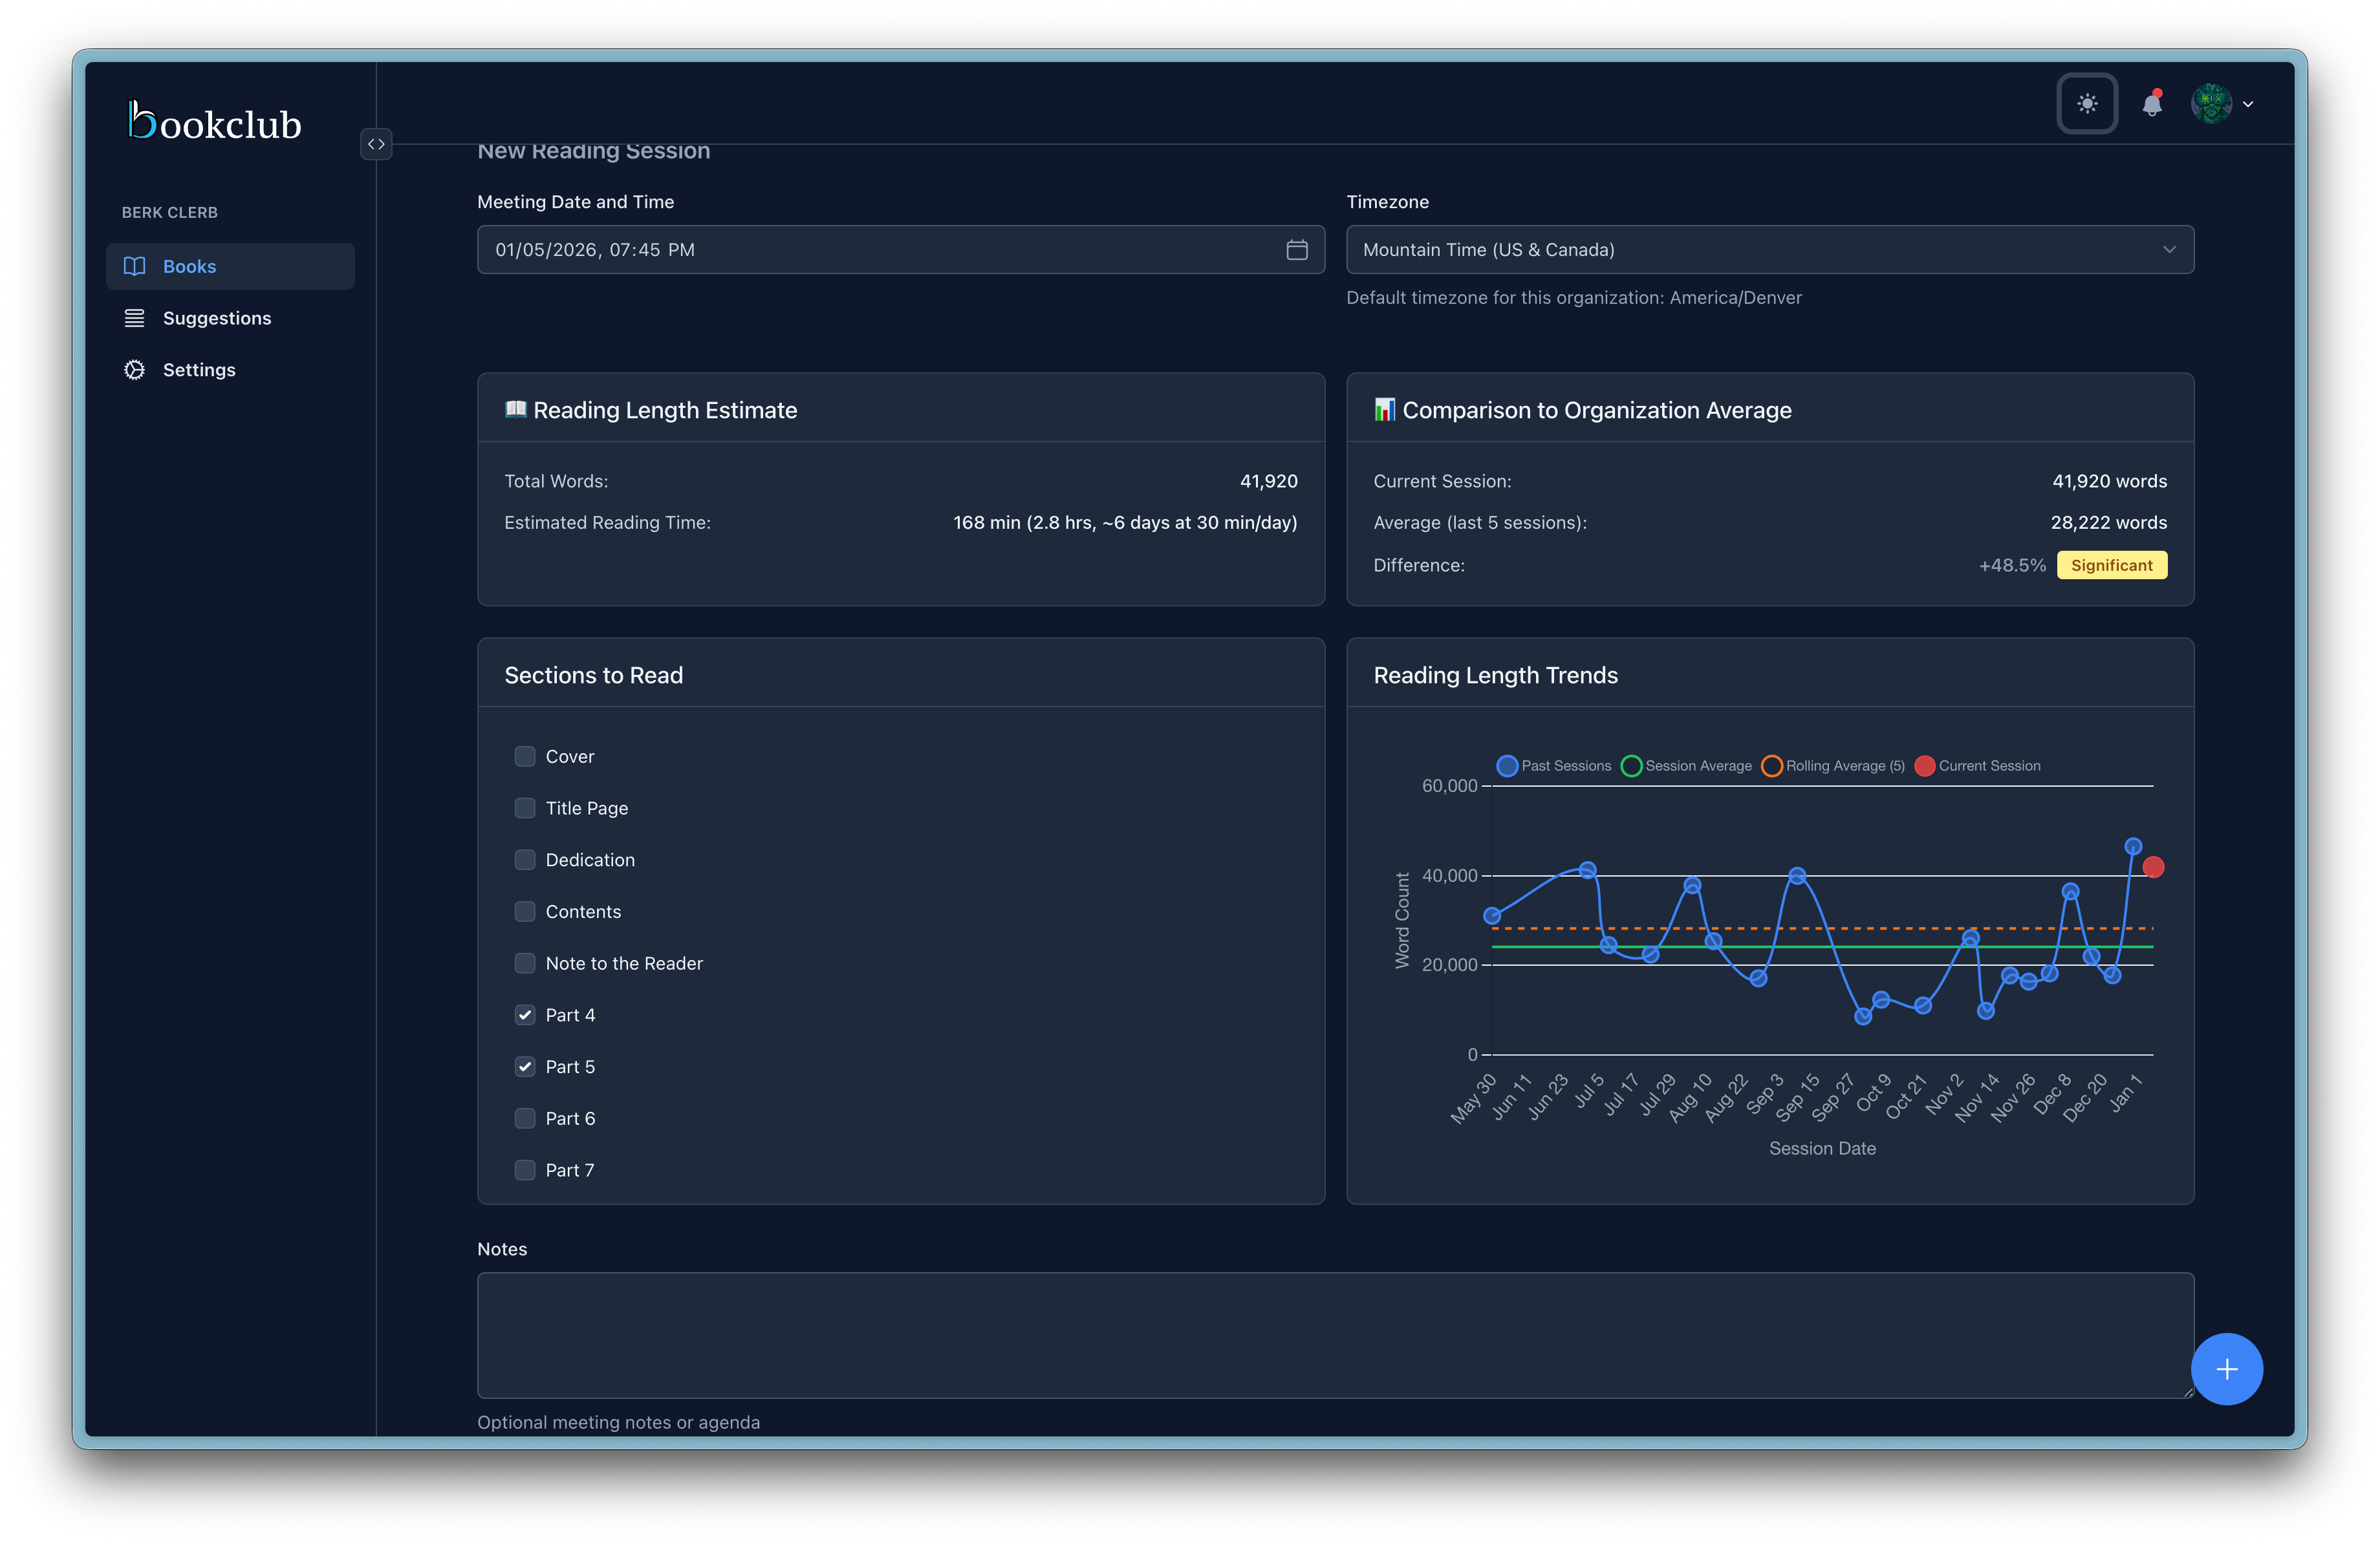Screen dimensions: 2380x1545
Task: Open notifications bell
Action: tap(2152, 104)
